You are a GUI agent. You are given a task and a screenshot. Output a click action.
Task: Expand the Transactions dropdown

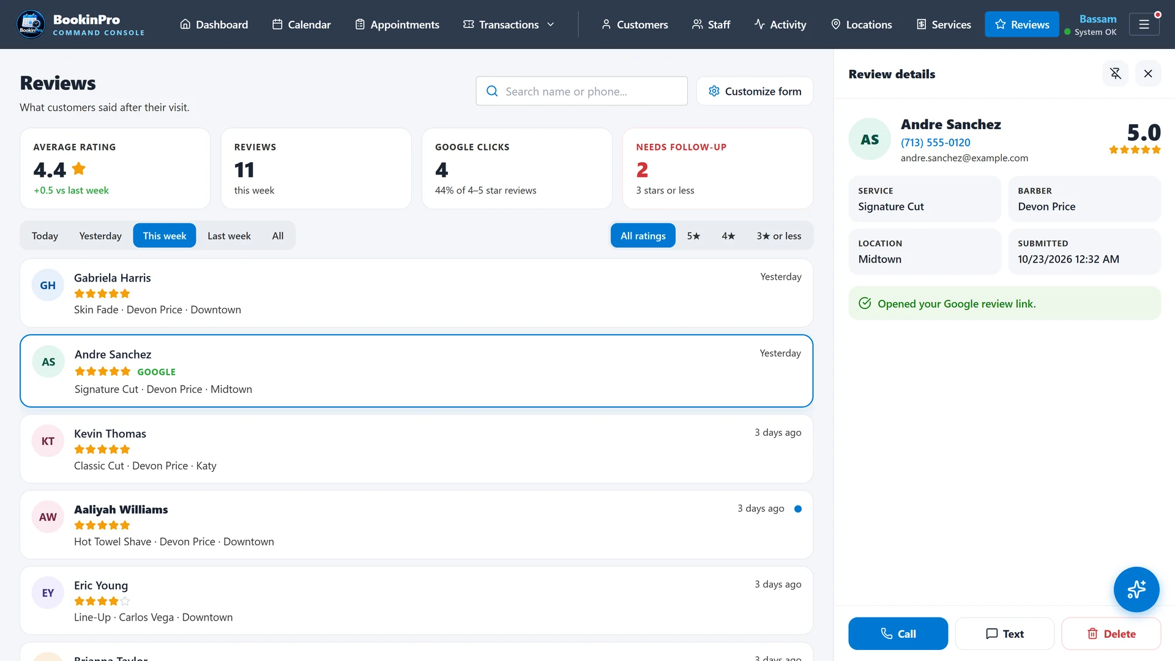(509, 24)
